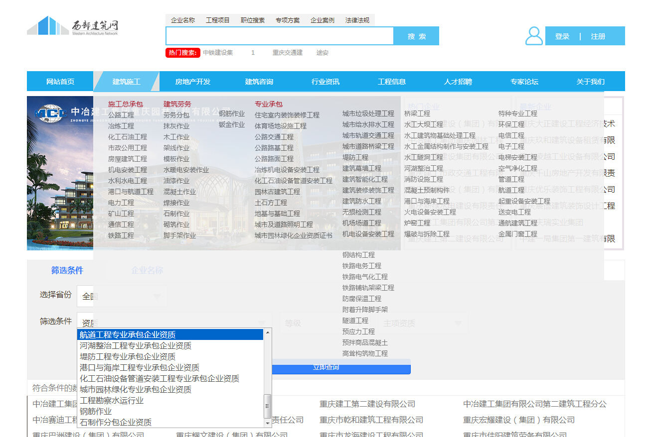Open the 人才招聘 nav item
Screen dimensions: 649x437
coord(458,82)
